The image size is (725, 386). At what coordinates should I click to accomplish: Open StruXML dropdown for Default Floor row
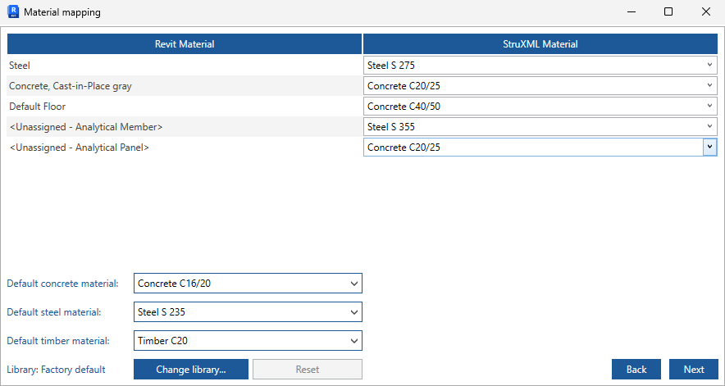540,107
